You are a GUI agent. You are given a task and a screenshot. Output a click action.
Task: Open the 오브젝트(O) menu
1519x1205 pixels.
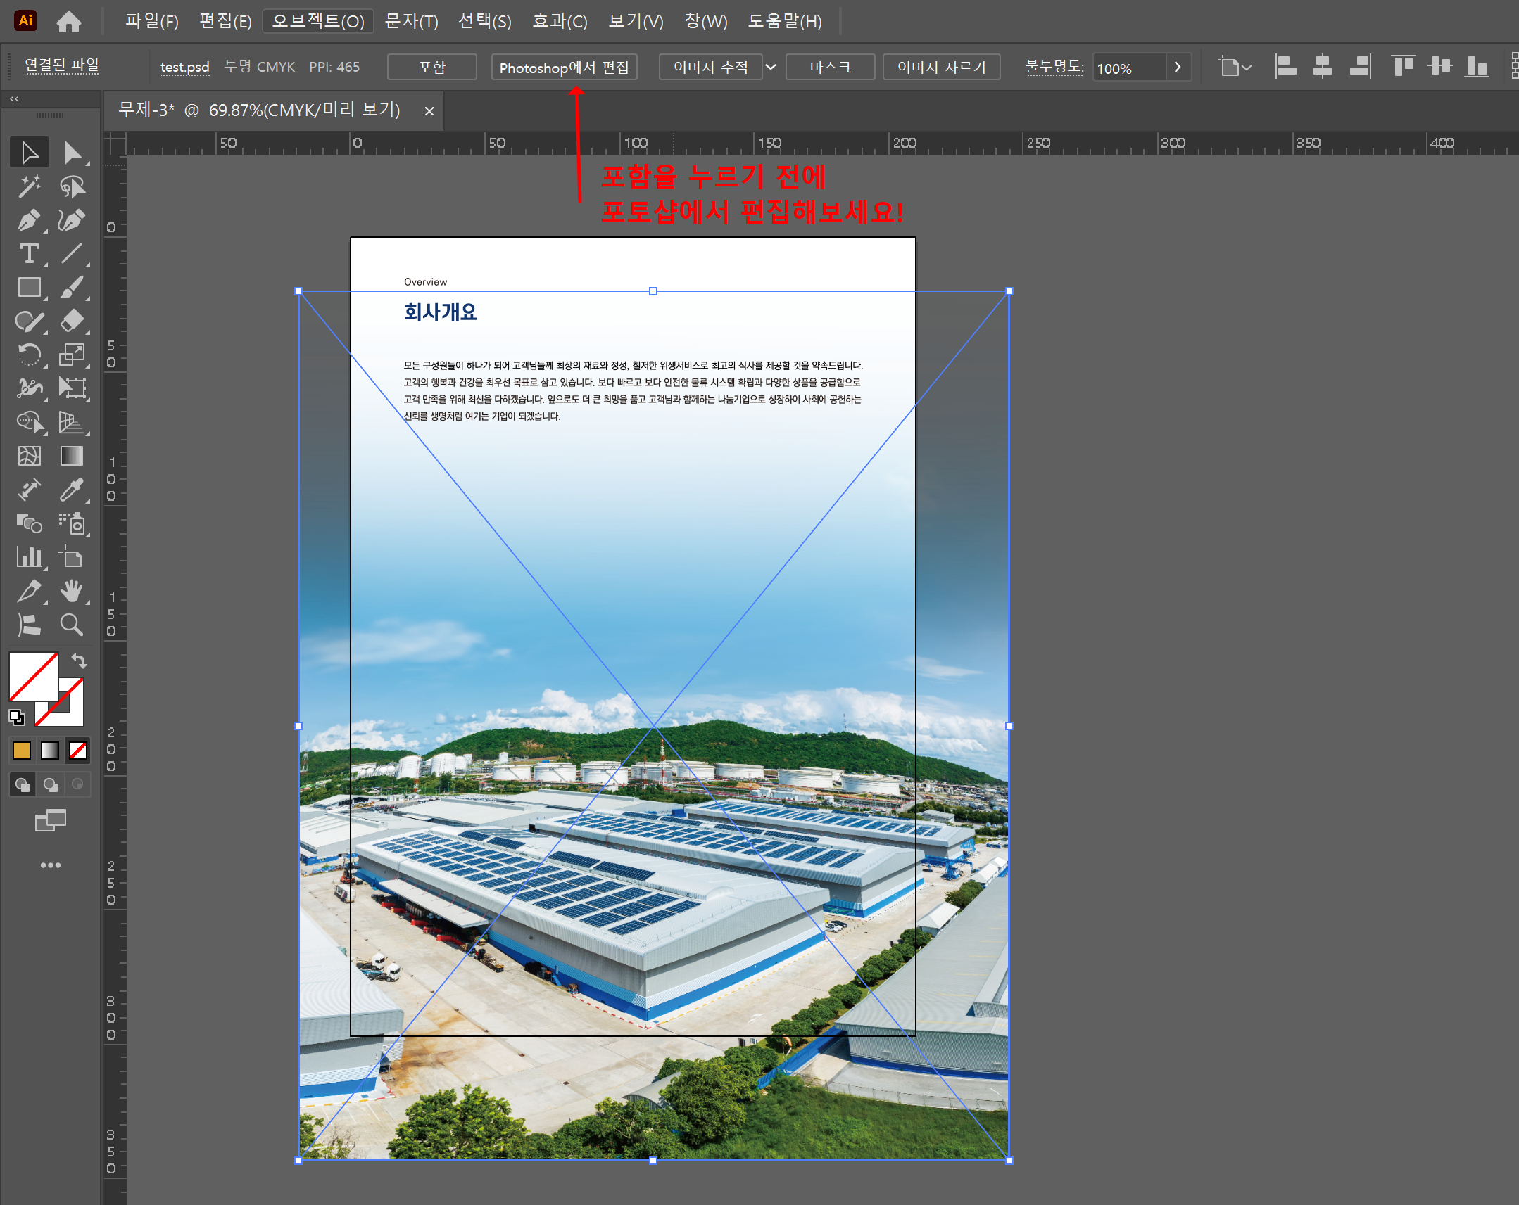[x=317, y=21]
